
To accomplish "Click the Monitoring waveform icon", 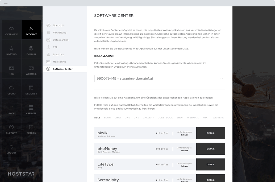I will tap(48, 62).
